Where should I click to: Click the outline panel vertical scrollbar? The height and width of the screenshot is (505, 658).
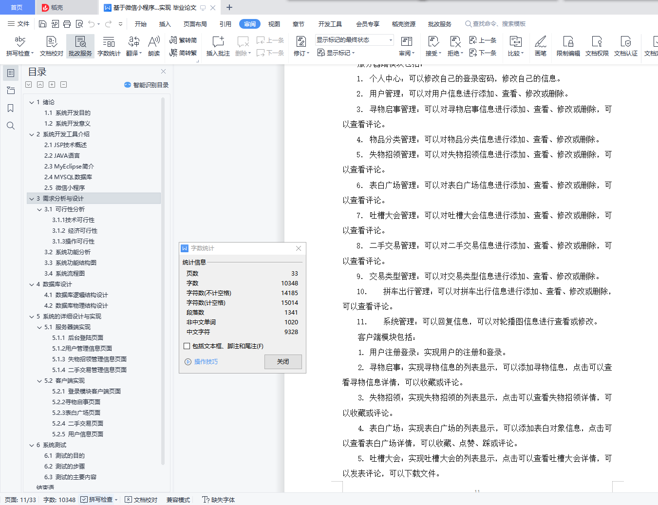[x=163, y=281]
